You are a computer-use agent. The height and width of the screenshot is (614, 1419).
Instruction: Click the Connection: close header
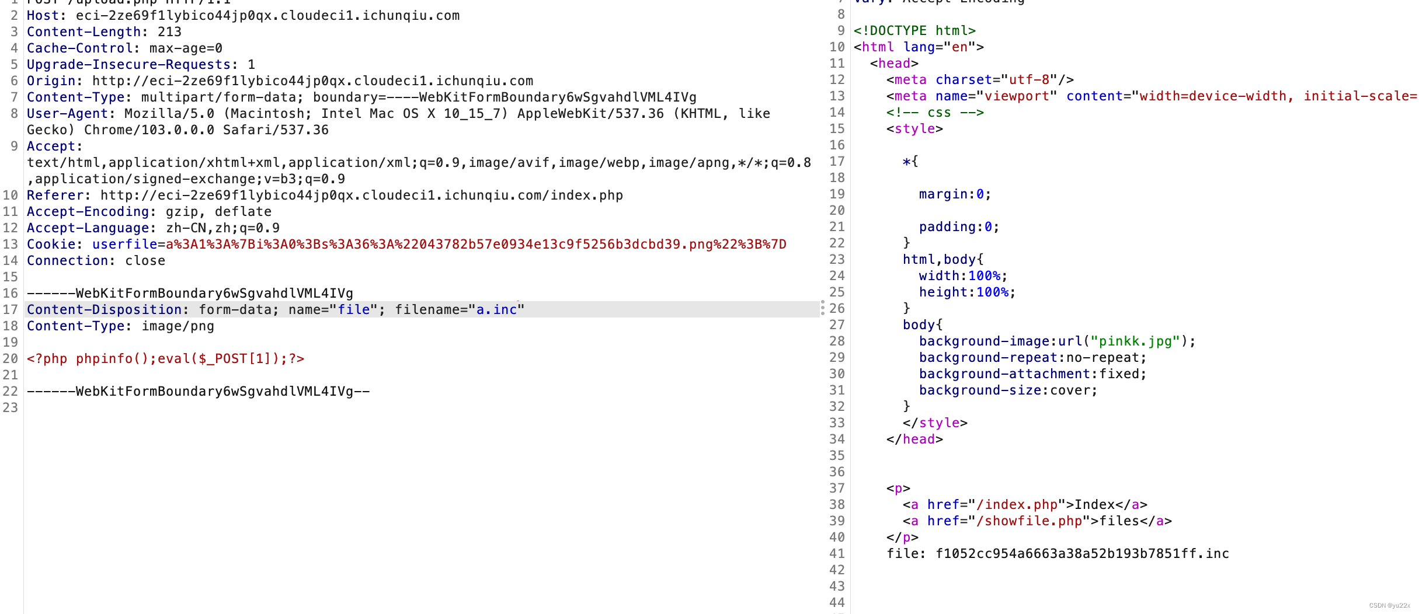pyautogui.click(x=96, y=261)
